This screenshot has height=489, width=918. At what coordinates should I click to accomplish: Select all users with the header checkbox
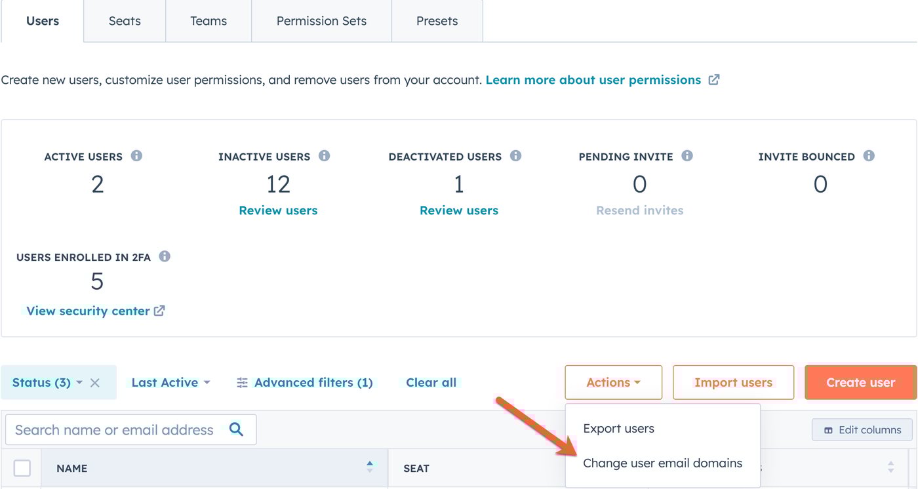(22, 468)
